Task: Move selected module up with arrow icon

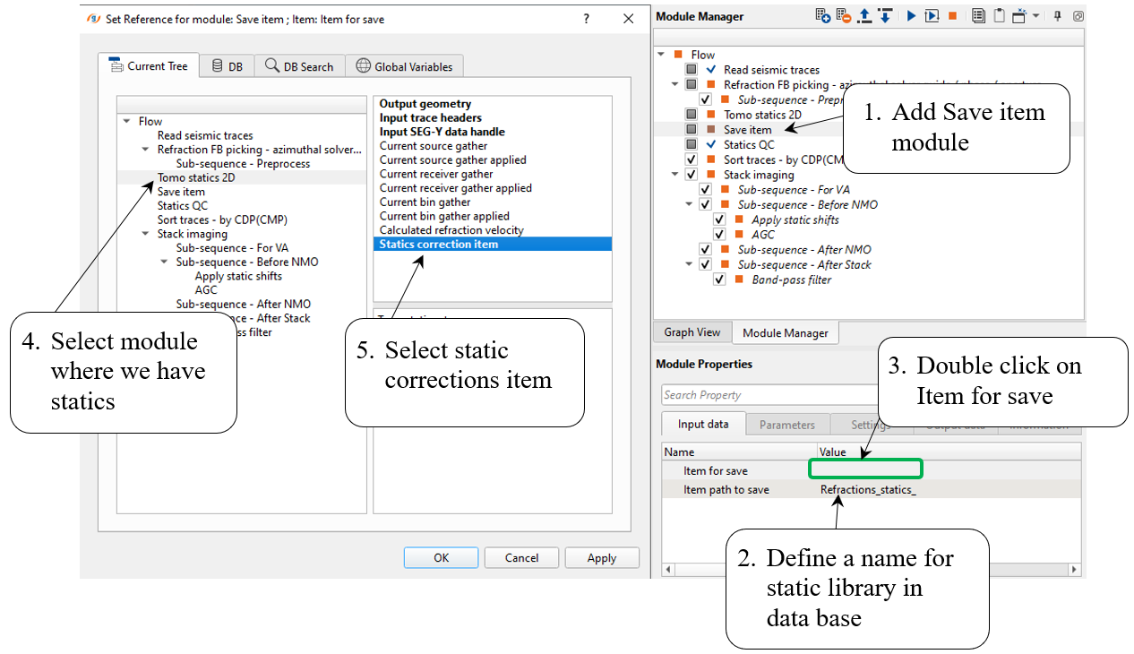Action: point(864,16)
